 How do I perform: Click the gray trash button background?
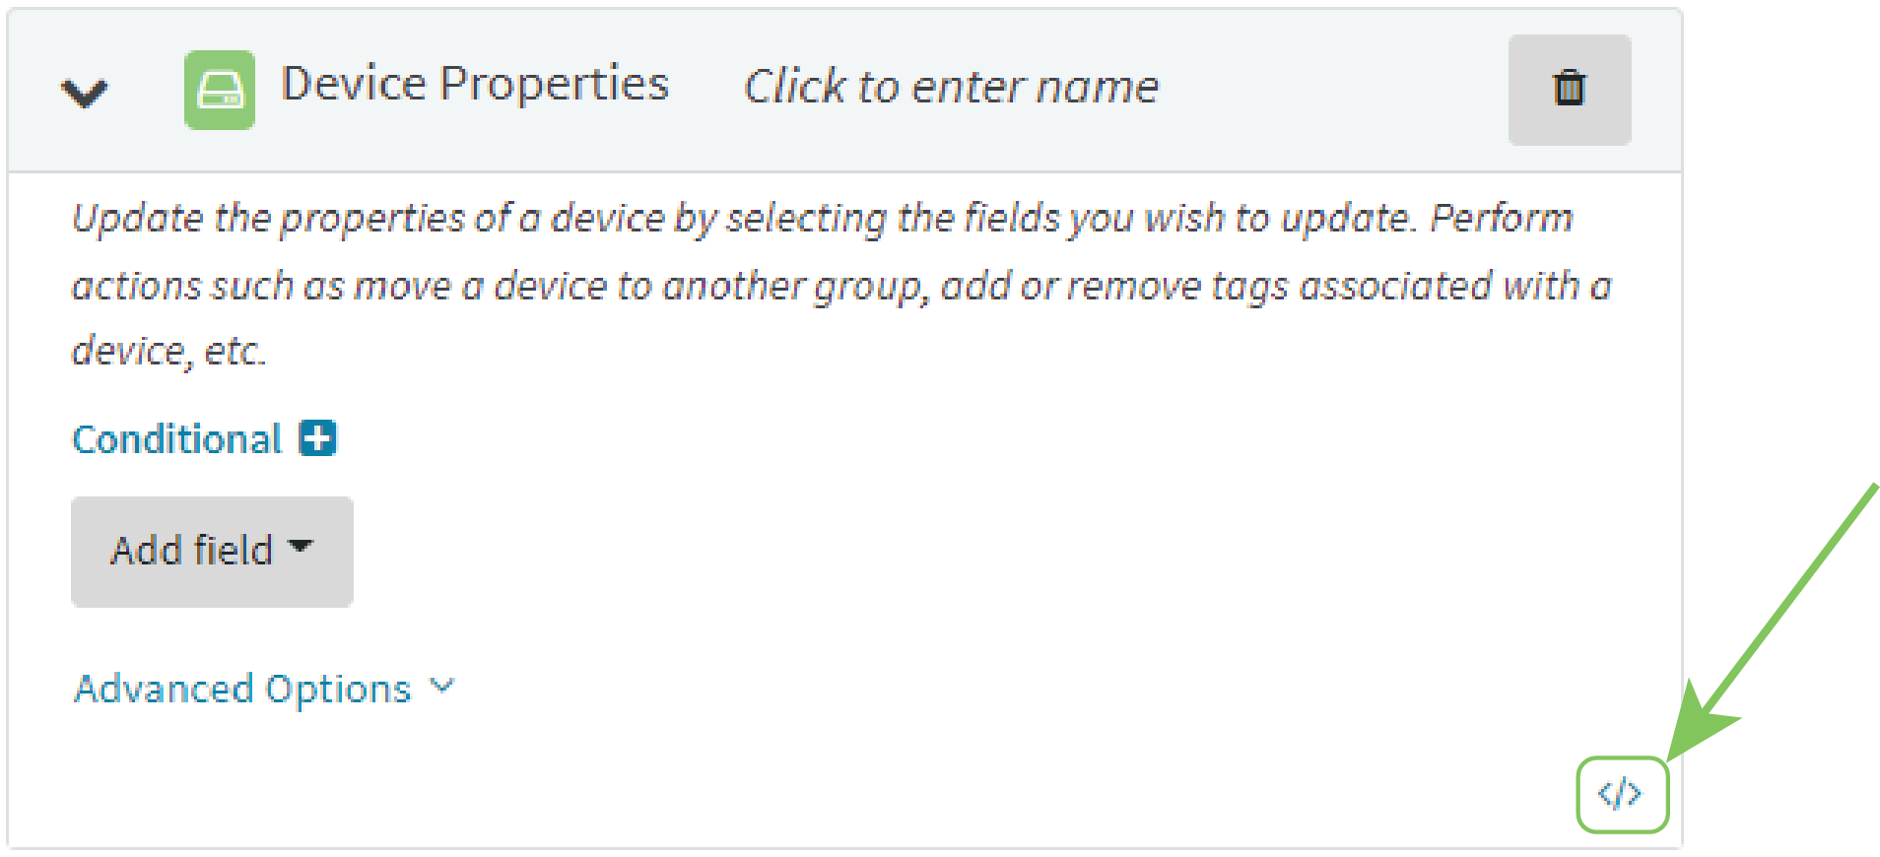pos(1570,90)
